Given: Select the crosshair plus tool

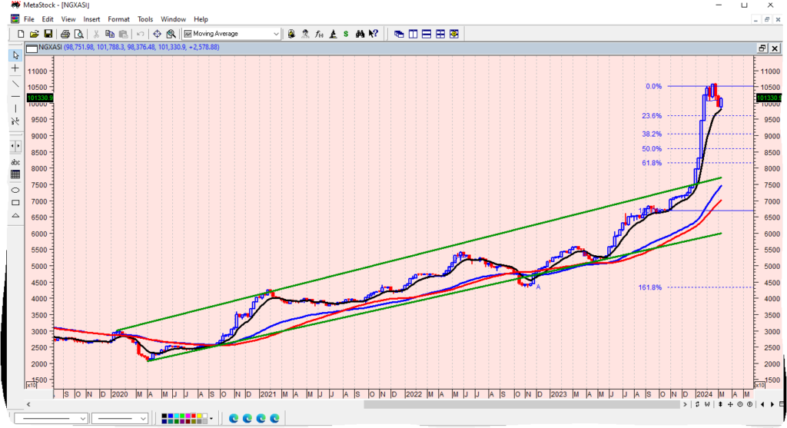Looking at the screenshot, I should coord(15,68).
